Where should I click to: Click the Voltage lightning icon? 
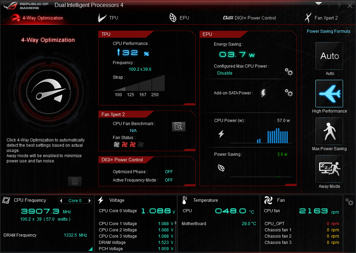[101, 200]
